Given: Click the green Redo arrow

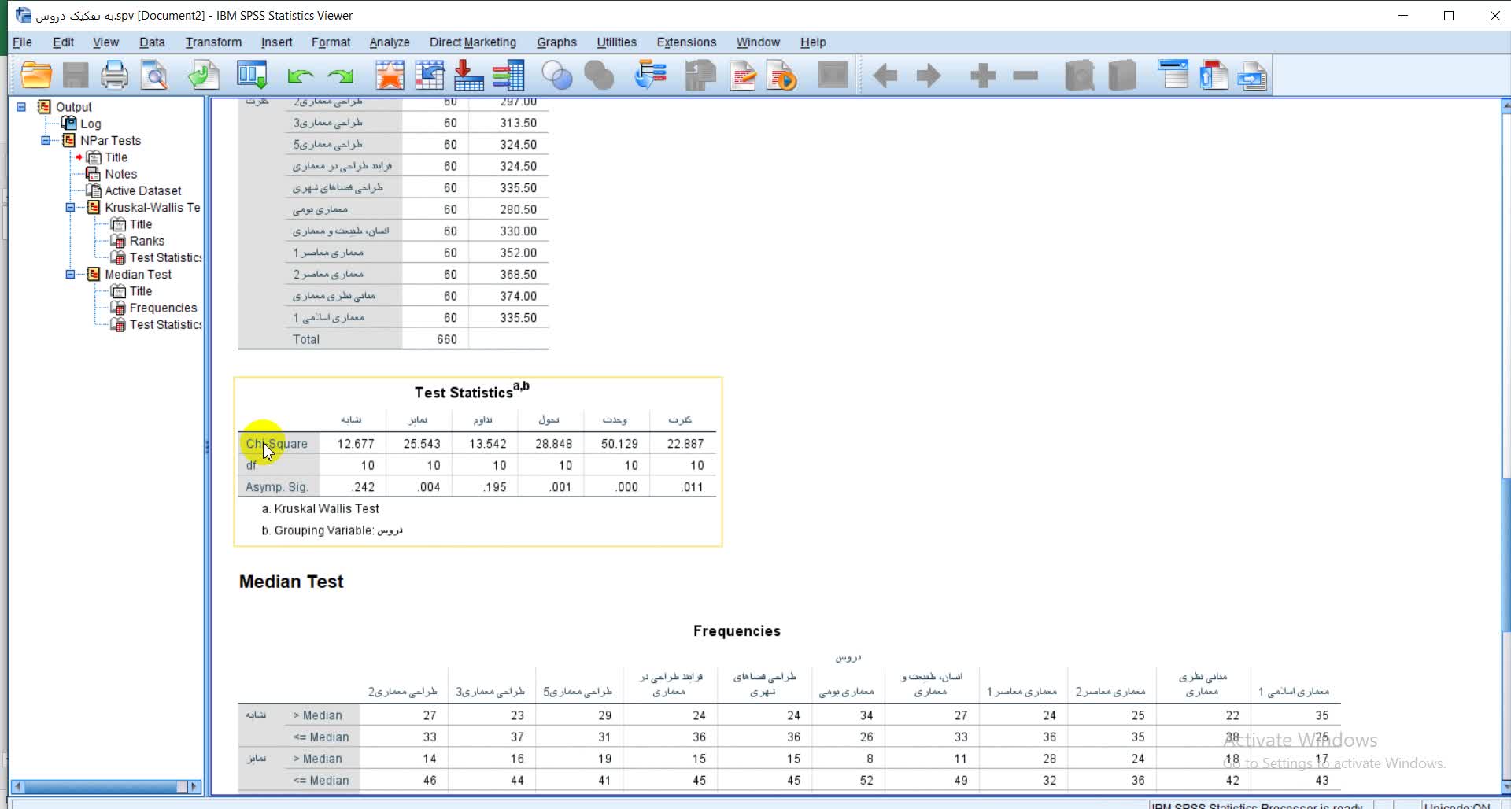Looking at the screenshot, I should pos(341,76).
